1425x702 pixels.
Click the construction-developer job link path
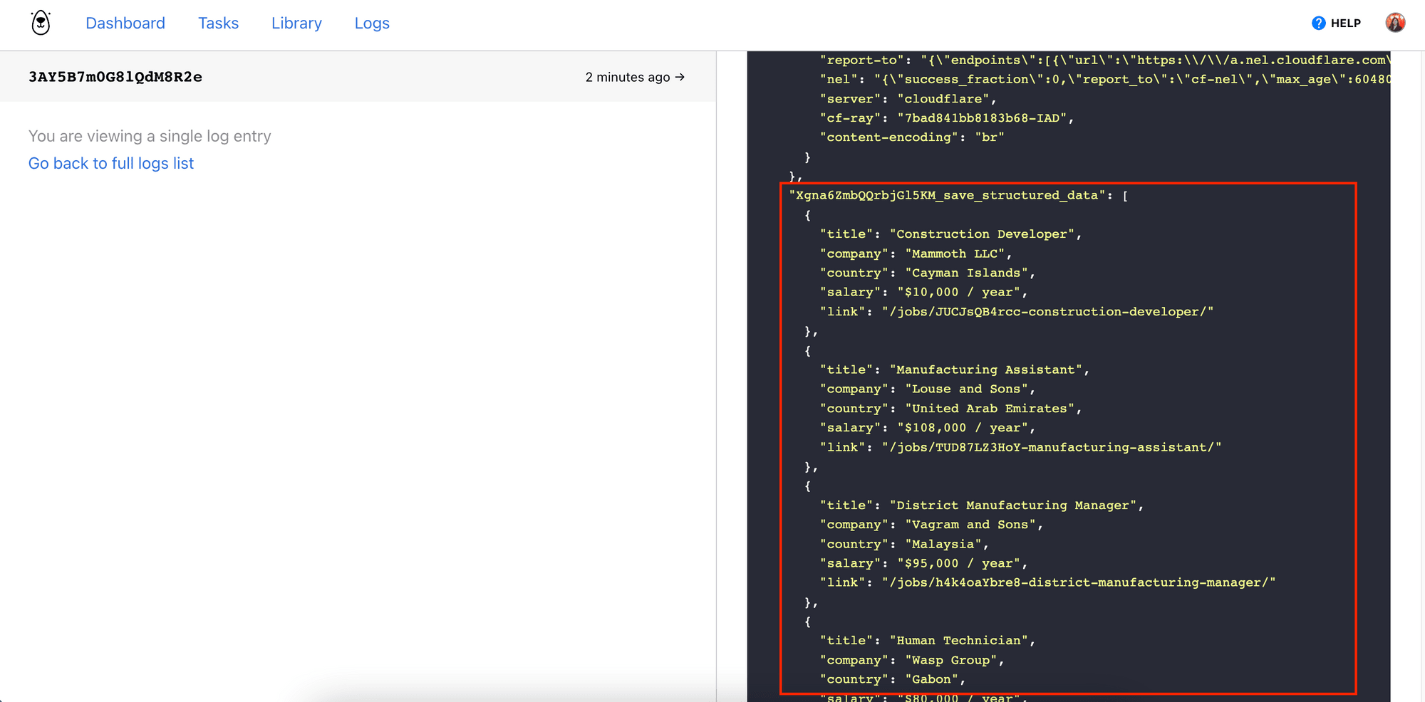click(x=1047, y=311)
